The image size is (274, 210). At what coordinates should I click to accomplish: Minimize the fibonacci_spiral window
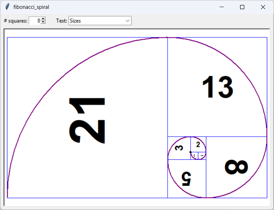(x=222, y=7)
